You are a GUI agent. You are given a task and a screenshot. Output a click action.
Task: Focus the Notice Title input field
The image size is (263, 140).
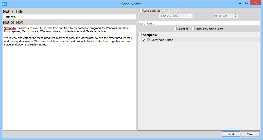coord(69,17)
